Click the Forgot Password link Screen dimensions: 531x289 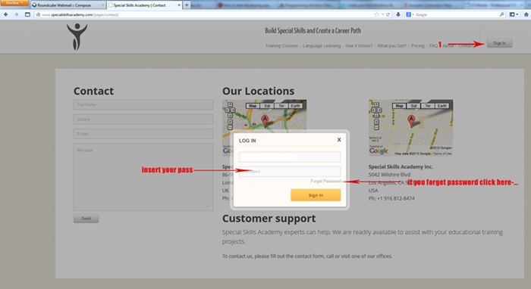coord(325,182)
